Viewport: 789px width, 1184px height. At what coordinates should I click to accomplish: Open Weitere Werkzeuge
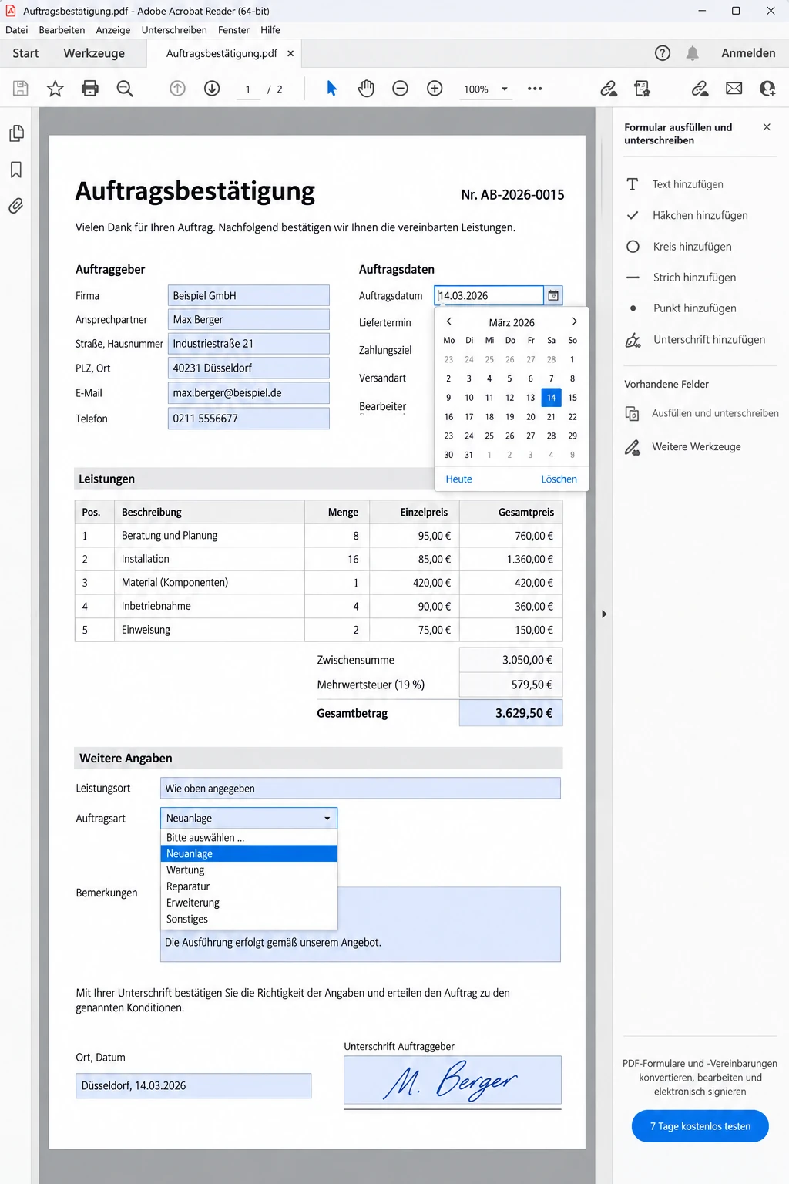pyautogui.click(x=683, y=447)
